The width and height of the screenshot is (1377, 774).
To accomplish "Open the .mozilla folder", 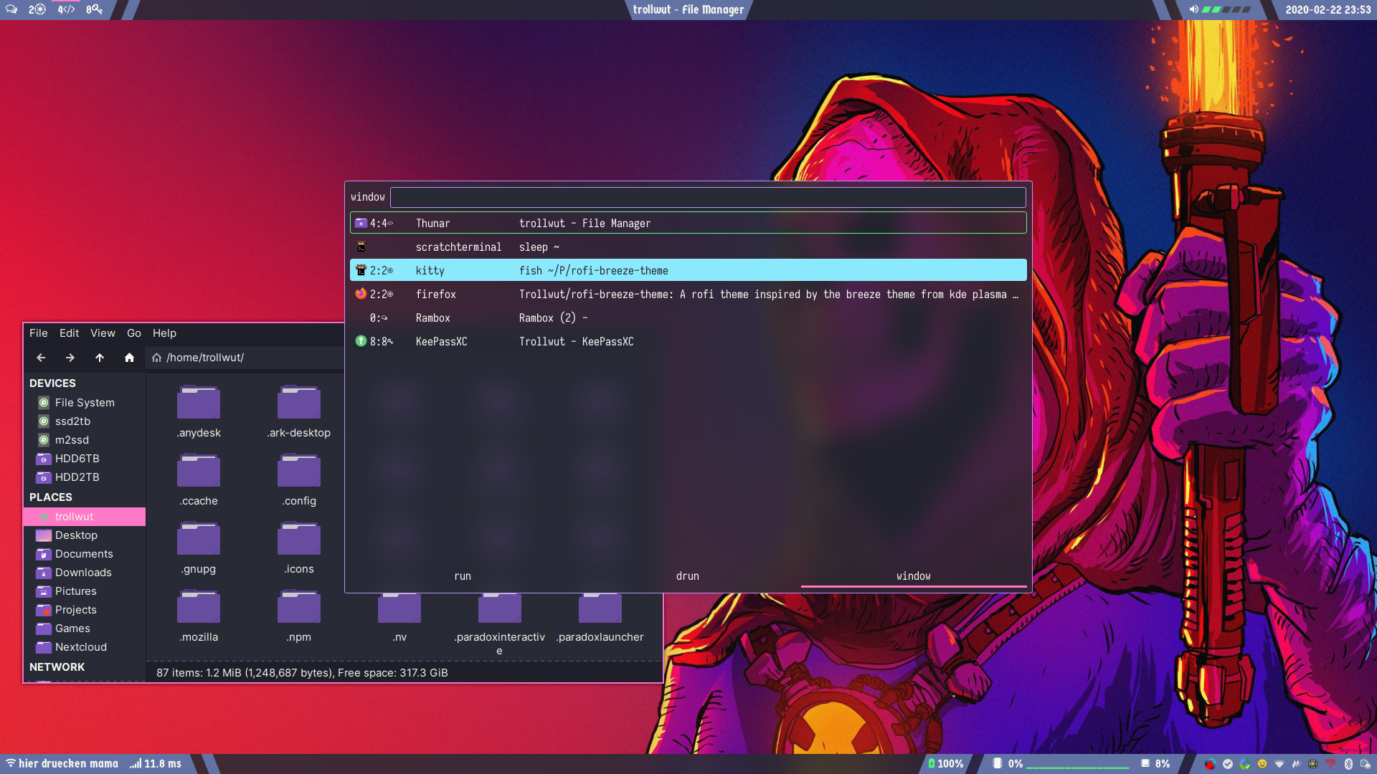I will pyautogui.click(x=199, y=615).
